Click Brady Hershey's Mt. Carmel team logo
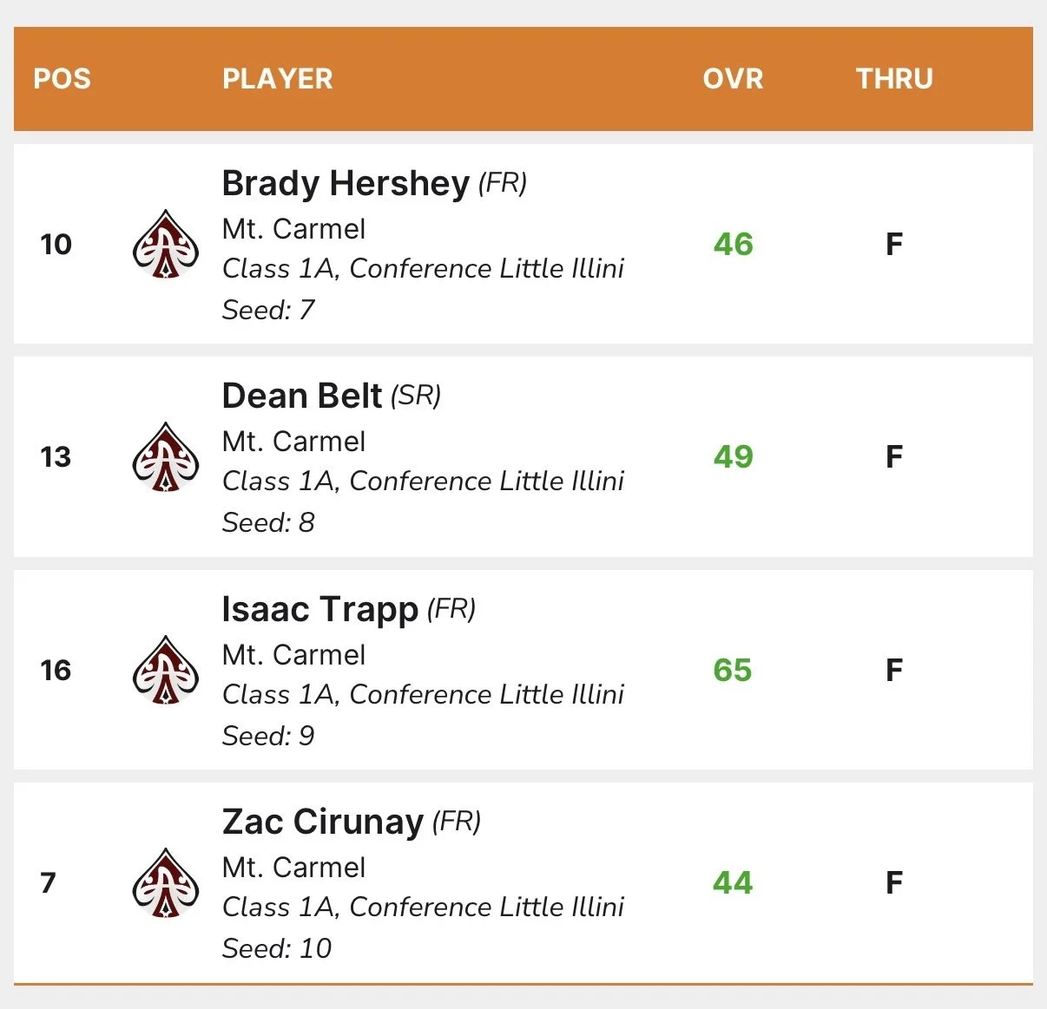1047x1009 pixels. click(x=166, y=245)
